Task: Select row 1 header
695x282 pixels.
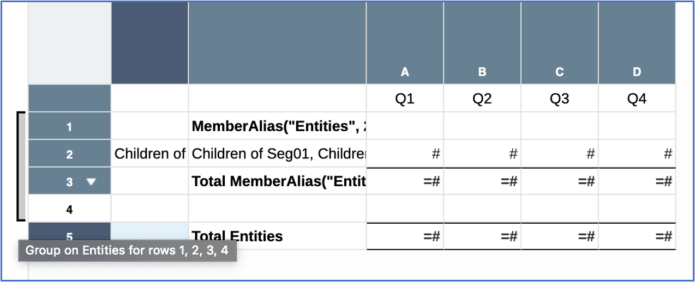Action: [69, 127]
